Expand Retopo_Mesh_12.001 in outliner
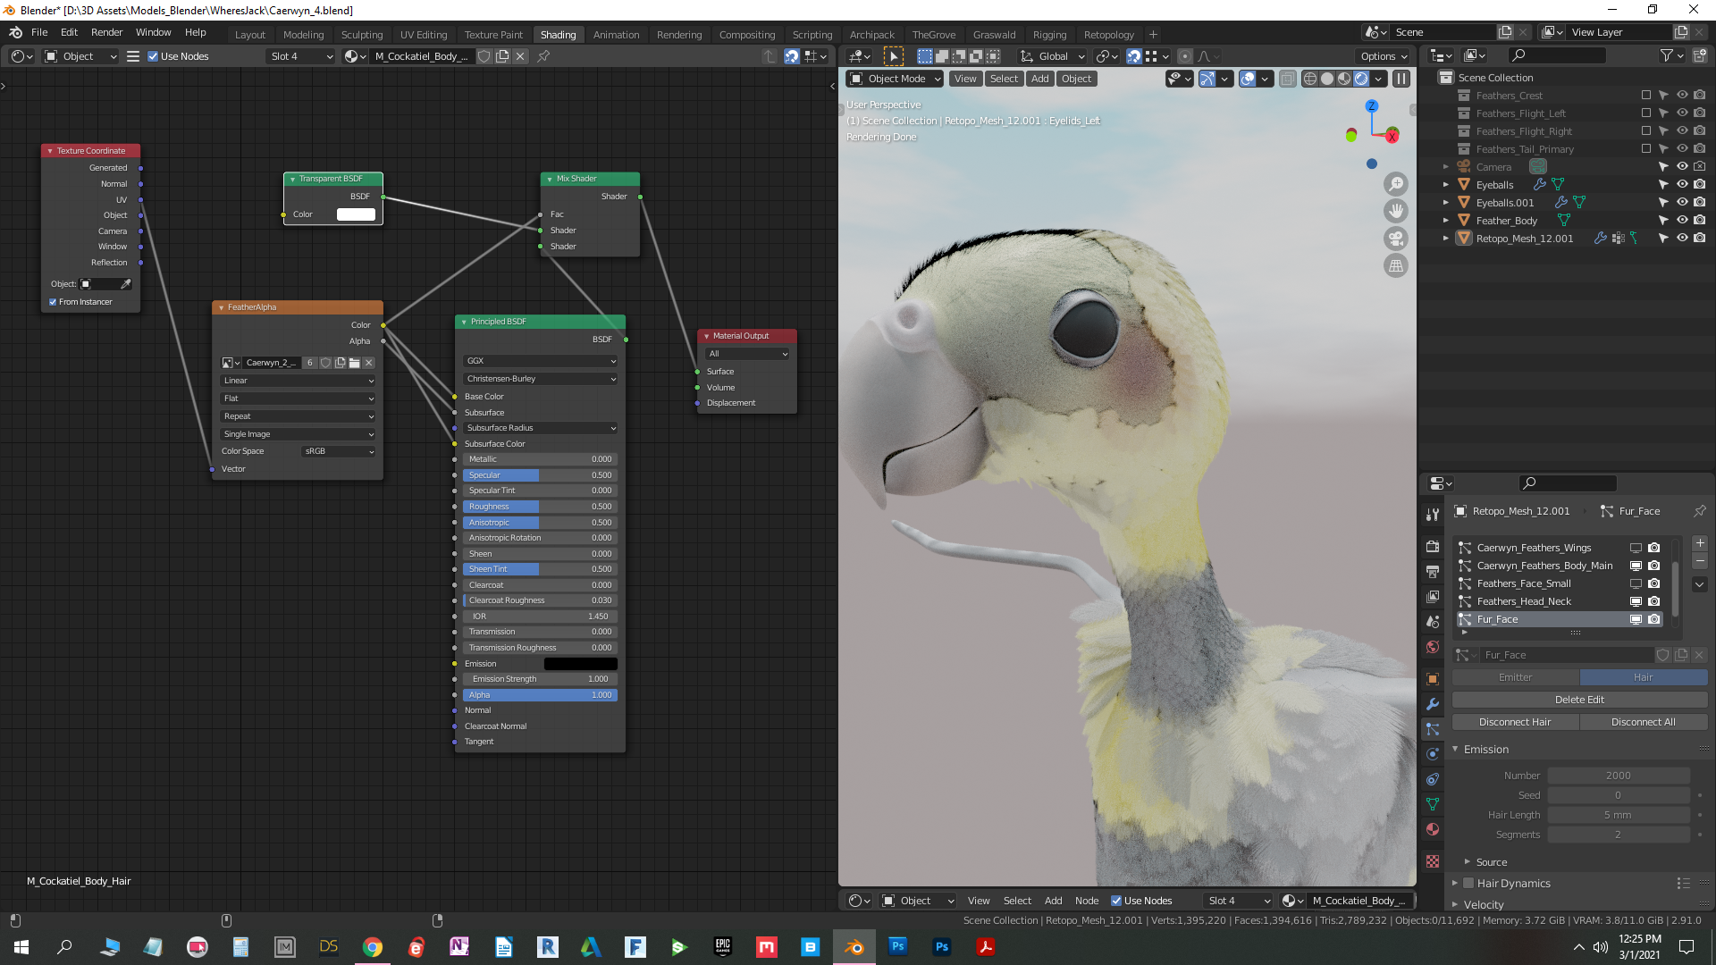Image resolution: width=1716 pixels, height=965 pixels. tap(1446, 239)
